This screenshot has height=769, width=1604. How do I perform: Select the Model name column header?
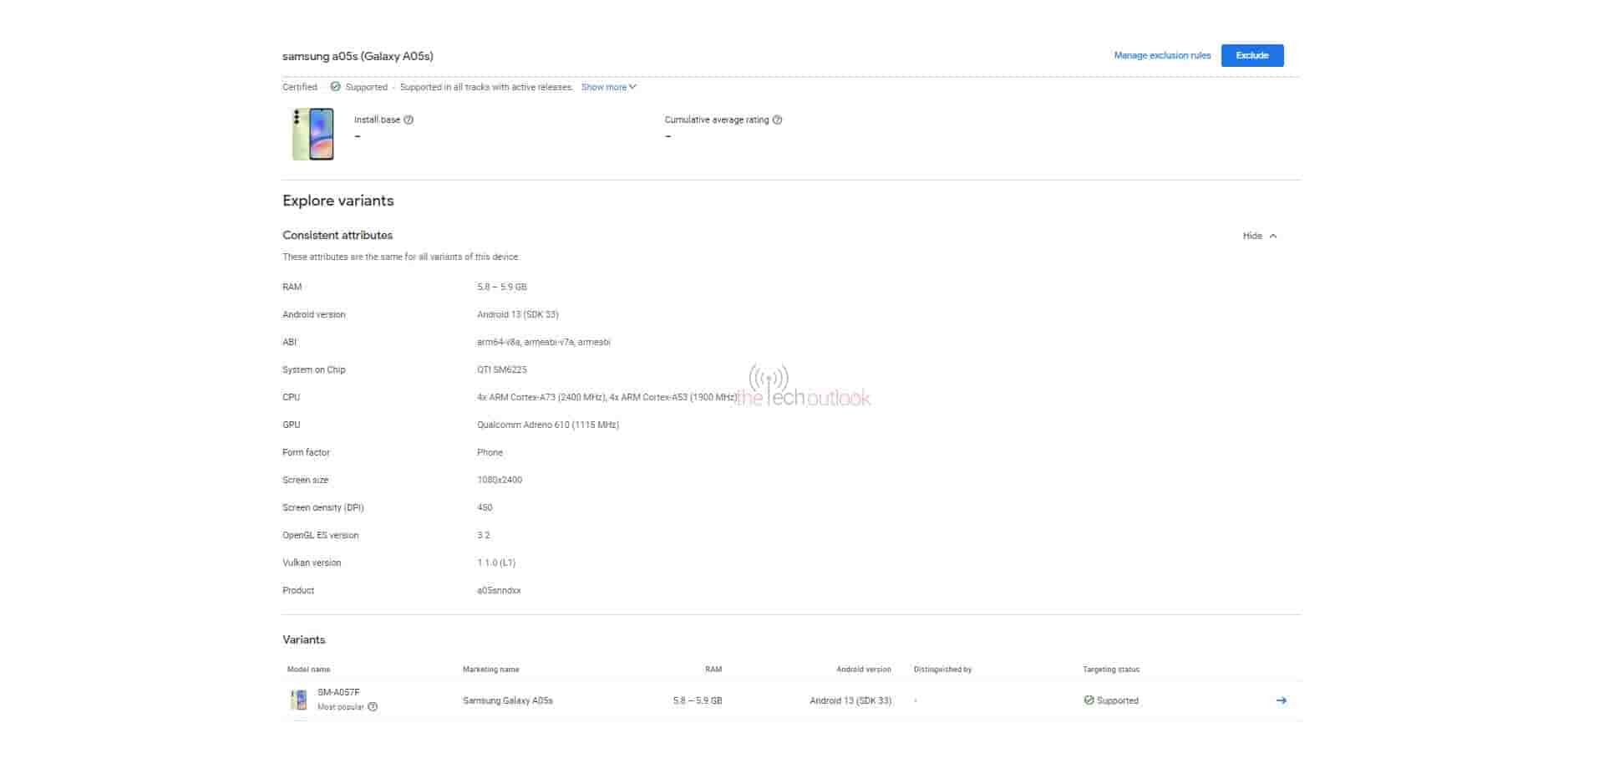[x=308, y=670]
